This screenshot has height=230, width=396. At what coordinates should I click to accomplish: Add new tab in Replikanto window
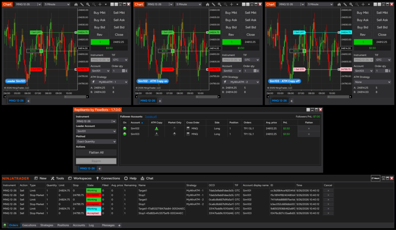pos(99,169)
